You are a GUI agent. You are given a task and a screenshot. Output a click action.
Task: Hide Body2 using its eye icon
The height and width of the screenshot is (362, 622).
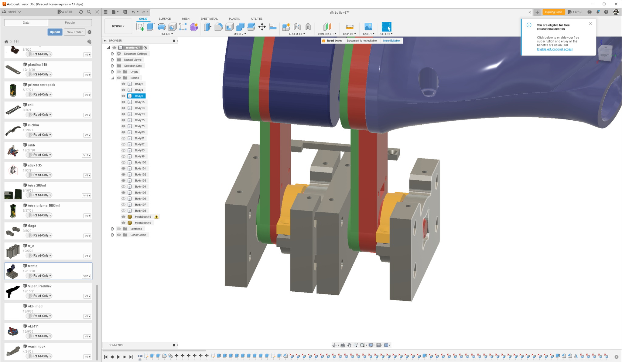pyautogui.click(x=123, y=84)
